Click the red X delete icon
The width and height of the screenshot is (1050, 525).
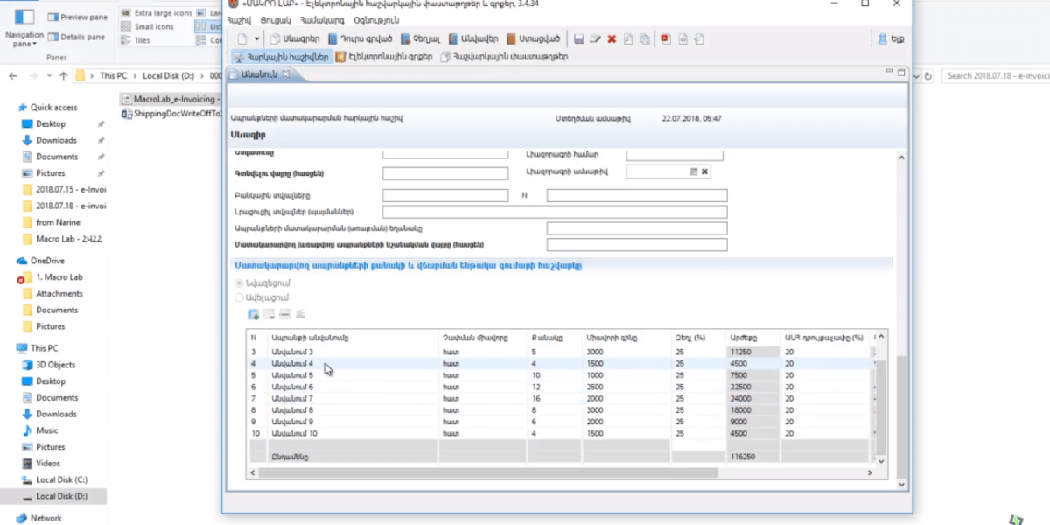612,38
